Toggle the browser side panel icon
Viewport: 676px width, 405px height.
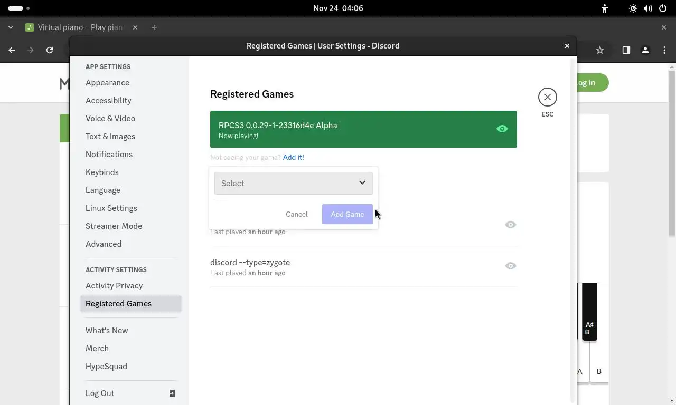click(x=626, y=50)
